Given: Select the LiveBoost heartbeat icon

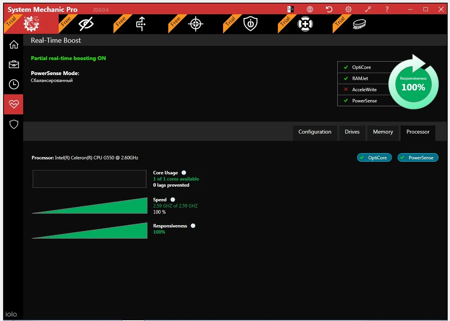Looking at the screenshot, I should point(14,104).
